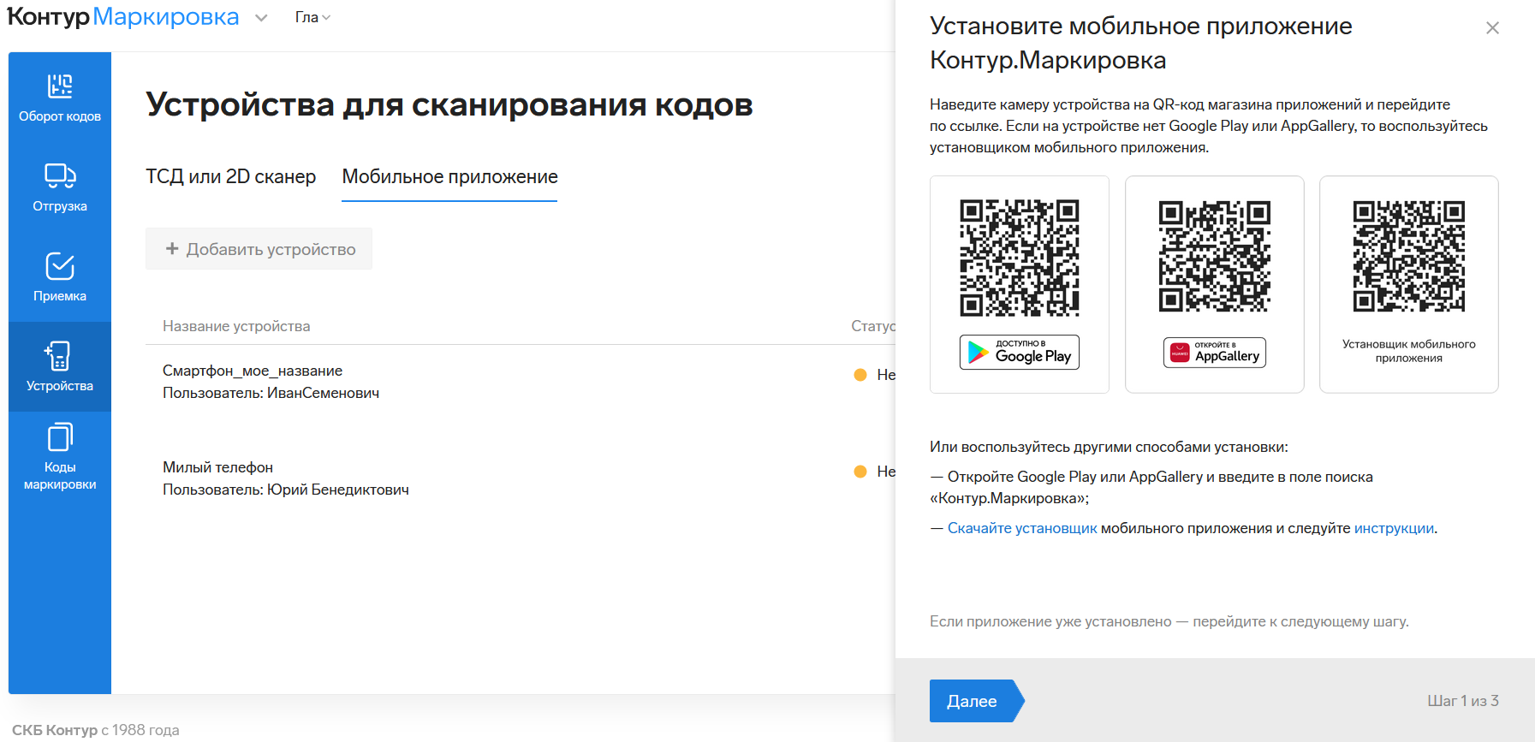1535x742 pixels.
Task: Click the AppGallery QR code
Action: 1214,256
